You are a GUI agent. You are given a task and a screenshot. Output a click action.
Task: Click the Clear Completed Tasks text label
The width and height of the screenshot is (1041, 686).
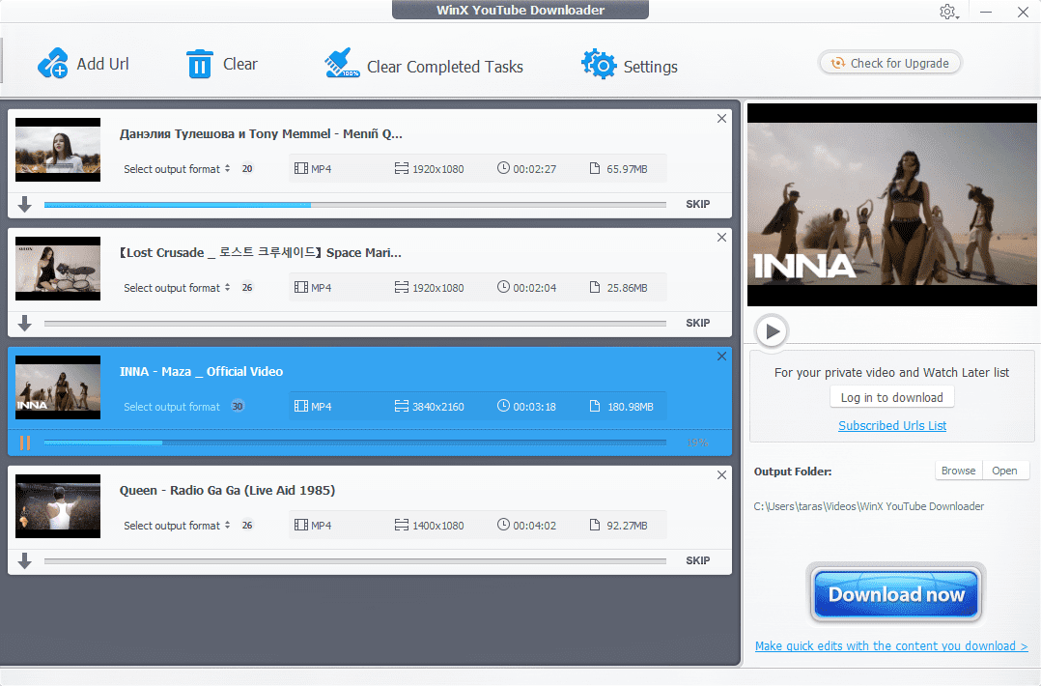(x=445, y=67)
